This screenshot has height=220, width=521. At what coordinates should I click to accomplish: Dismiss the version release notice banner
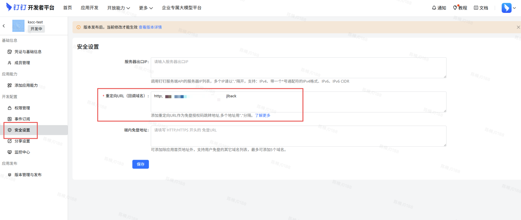click(x=518, y=27)
